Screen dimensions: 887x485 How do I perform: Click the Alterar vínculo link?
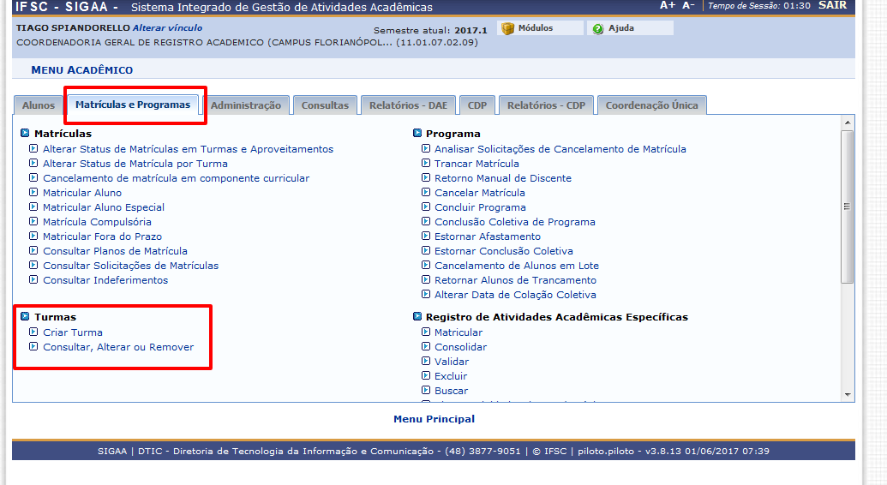[167, 28]
